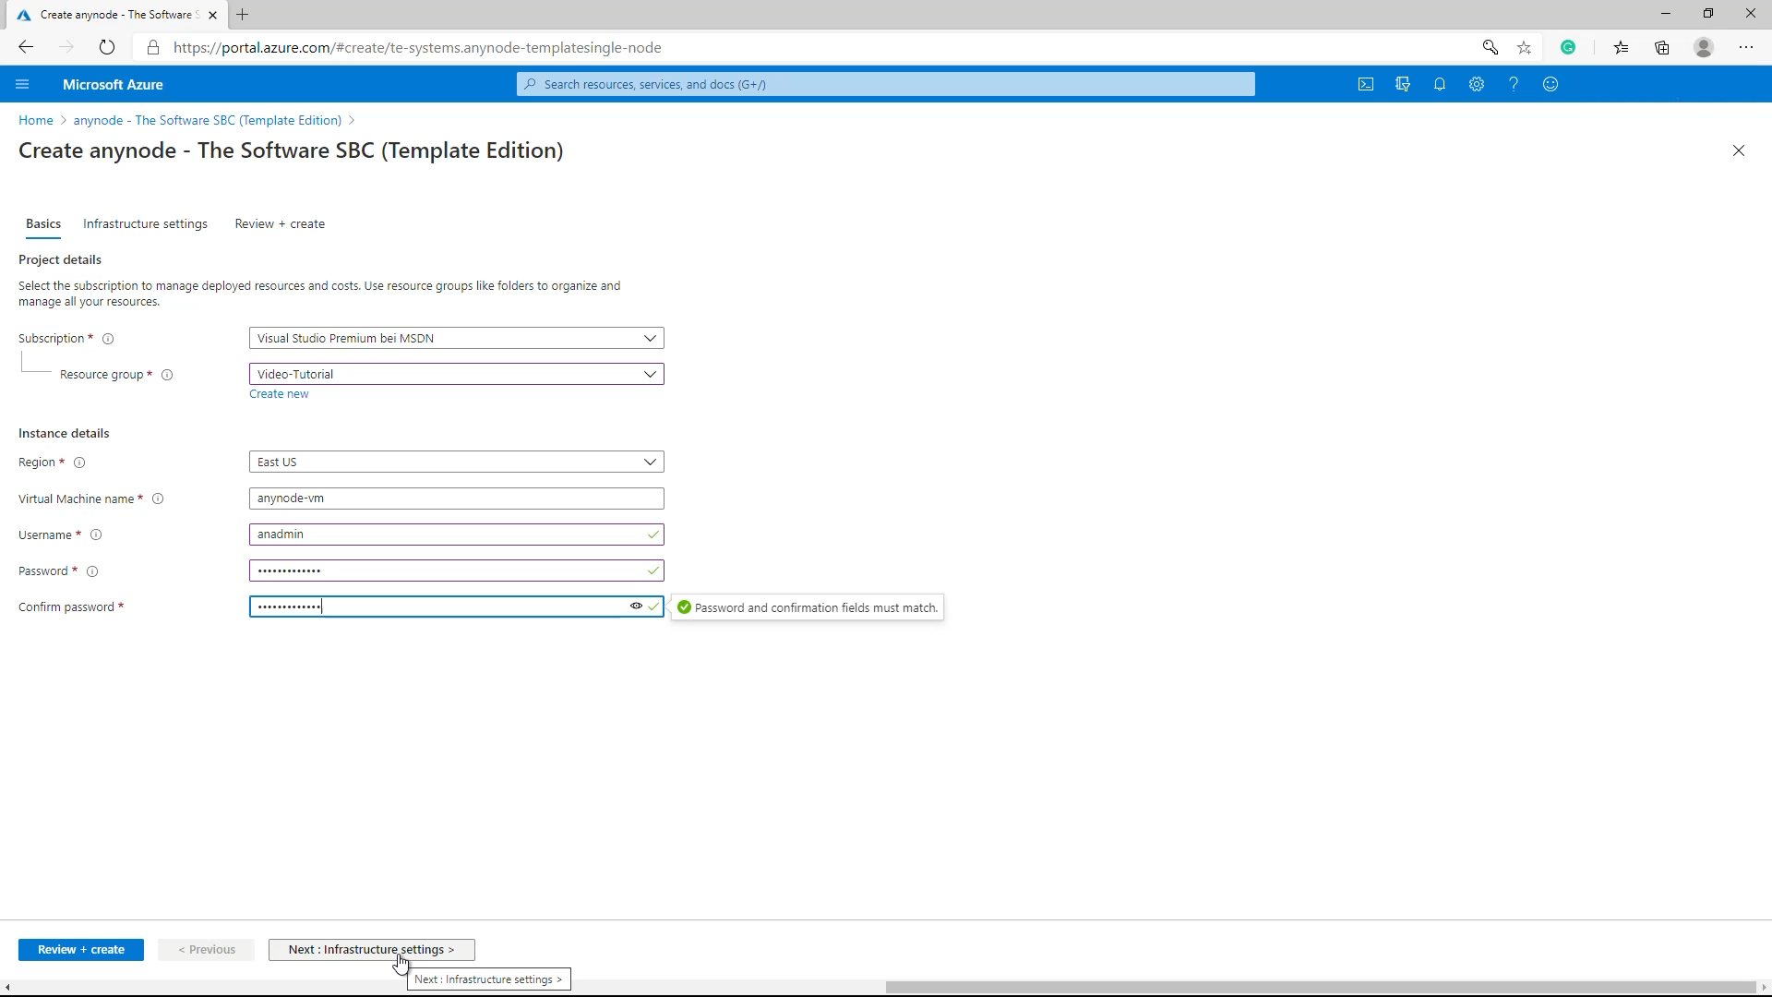Click the Azure search resources box

[x=886, y=84]
